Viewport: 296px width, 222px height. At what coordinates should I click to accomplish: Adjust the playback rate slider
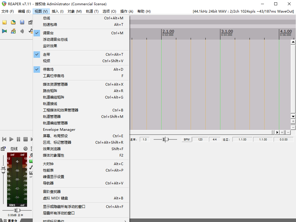[x=165, y=139]
